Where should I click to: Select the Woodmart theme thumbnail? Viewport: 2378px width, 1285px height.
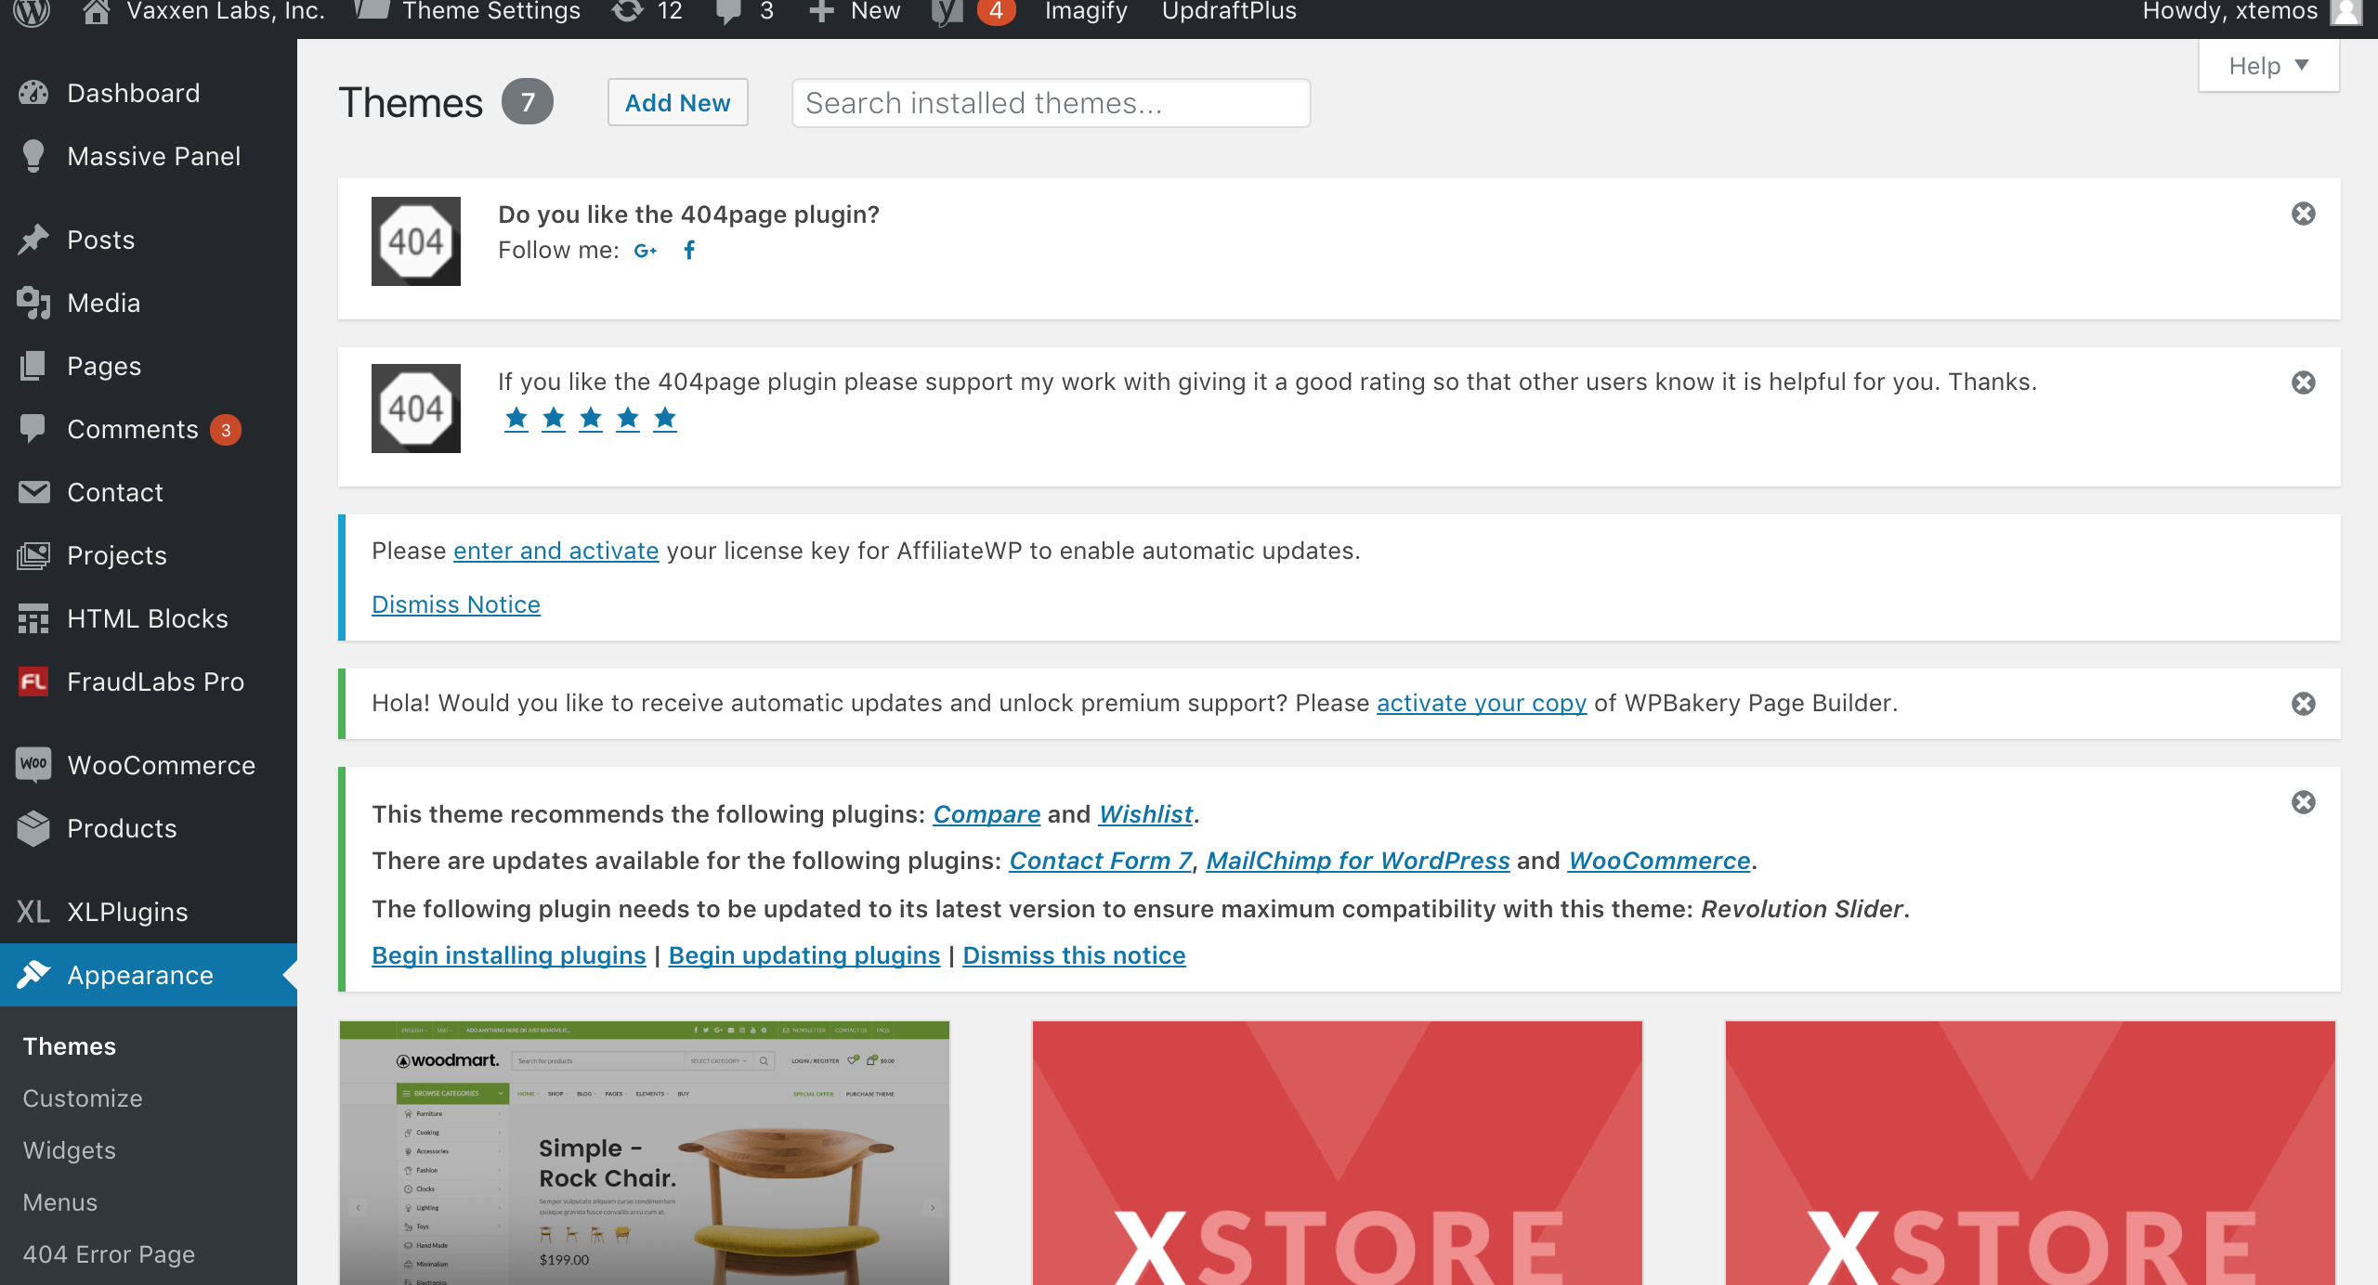tap(645, 1153)
